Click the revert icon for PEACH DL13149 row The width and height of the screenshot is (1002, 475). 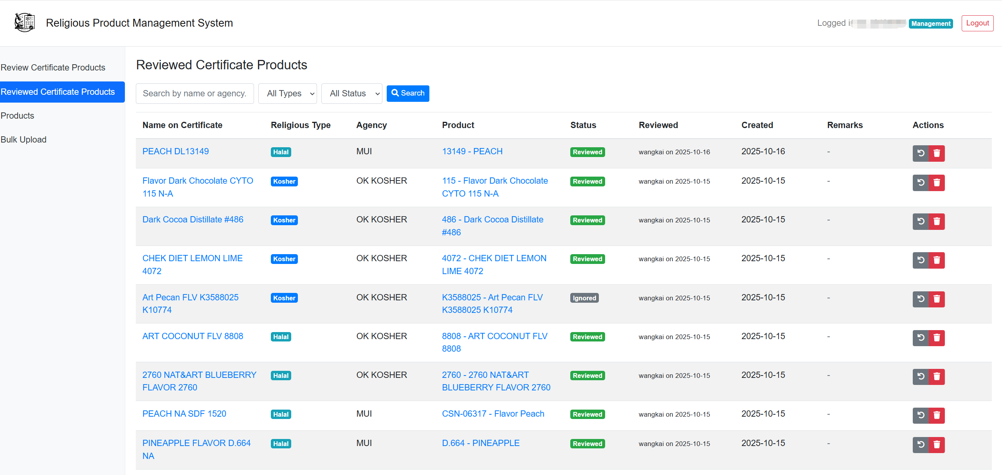click(x=921, y=153)
